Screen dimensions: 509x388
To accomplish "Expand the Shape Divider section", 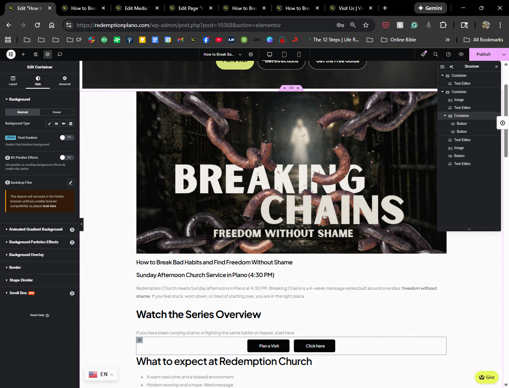I will click(21, 280).
